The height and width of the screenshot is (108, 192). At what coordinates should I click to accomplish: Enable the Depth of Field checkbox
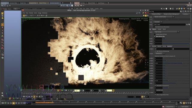tap(155, 34)
